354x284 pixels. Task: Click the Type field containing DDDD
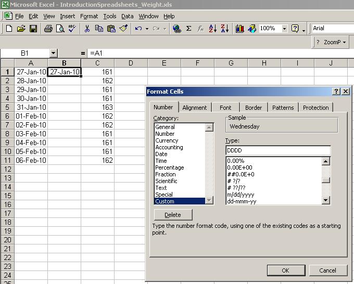(x=278, y=150)
